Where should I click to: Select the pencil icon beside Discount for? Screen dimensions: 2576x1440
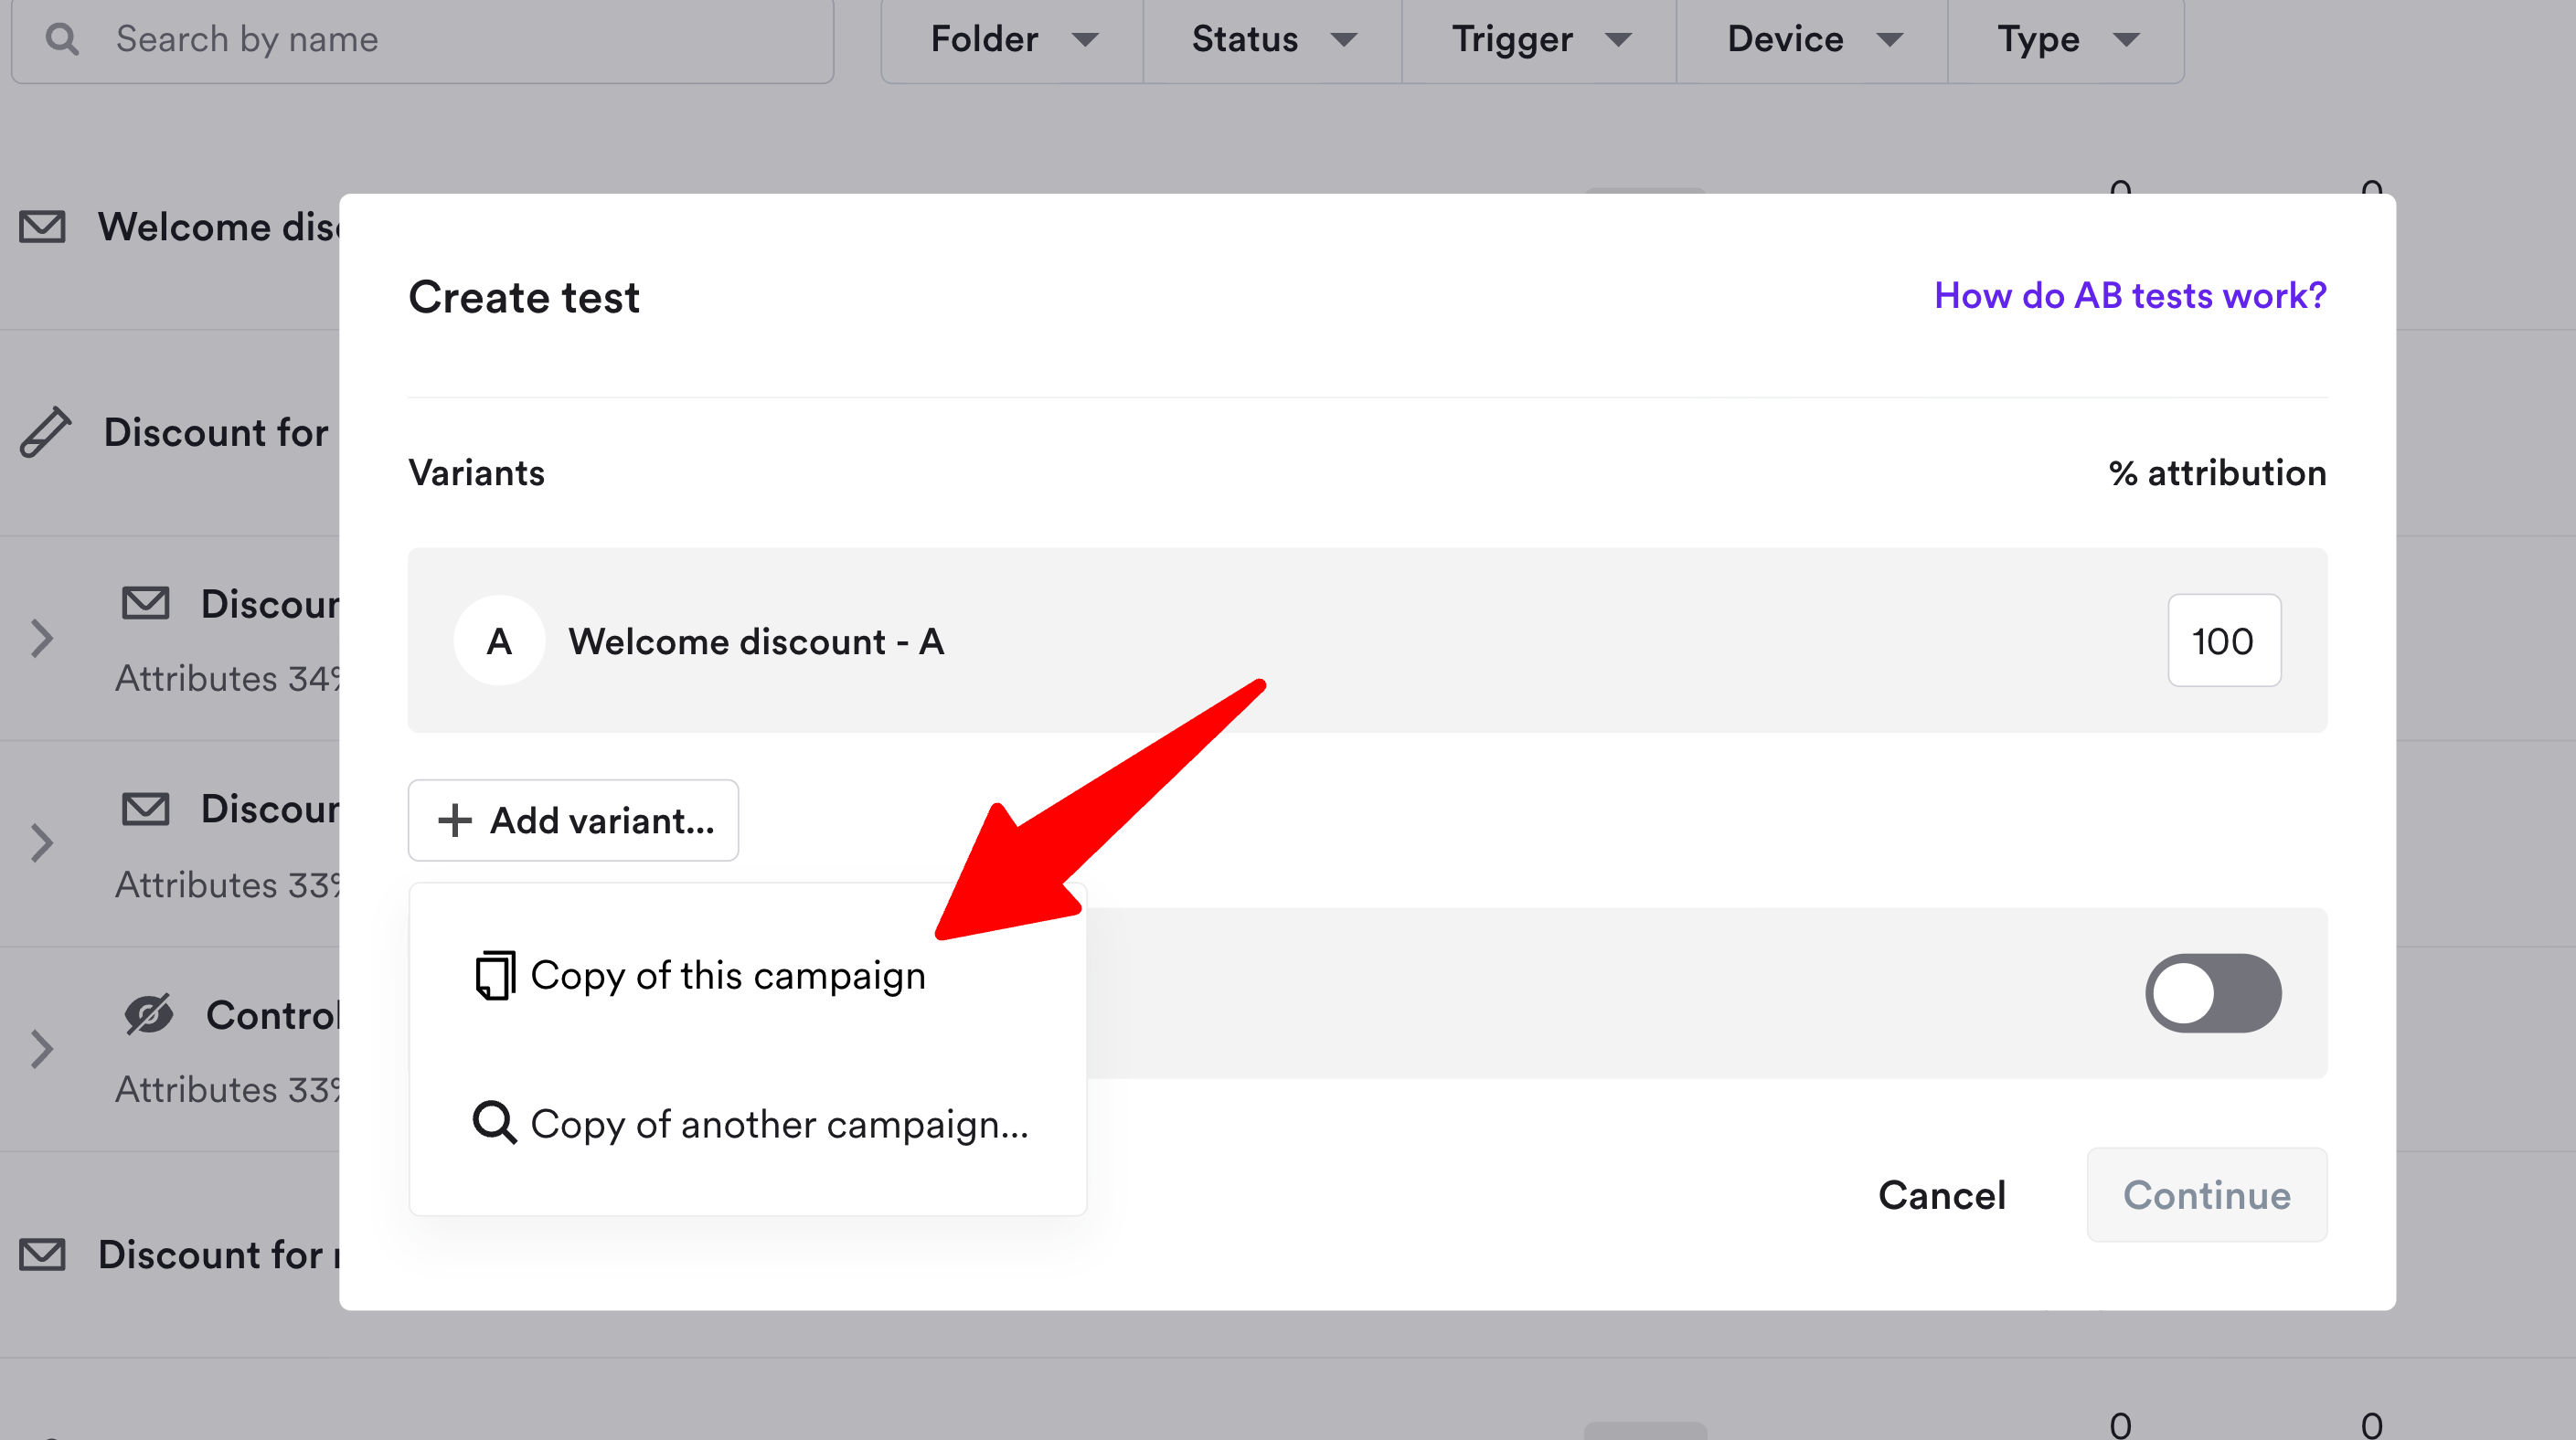point(44,431)
